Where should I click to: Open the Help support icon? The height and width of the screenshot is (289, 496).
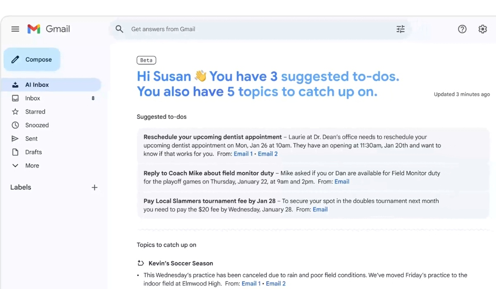tap(462, 29)
